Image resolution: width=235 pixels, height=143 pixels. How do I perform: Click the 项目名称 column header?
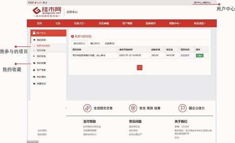tap(77, 50)
